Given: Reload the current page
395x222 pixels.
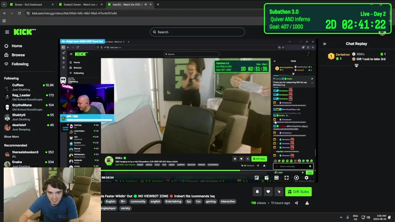Looking at the screenshot, I should [x=19, y=13].
